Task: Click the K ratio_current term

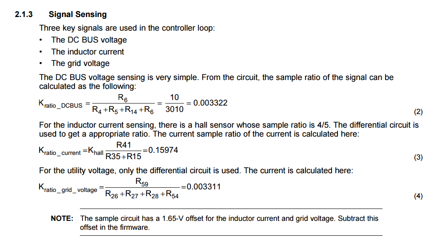Action: tap(59, 151)
